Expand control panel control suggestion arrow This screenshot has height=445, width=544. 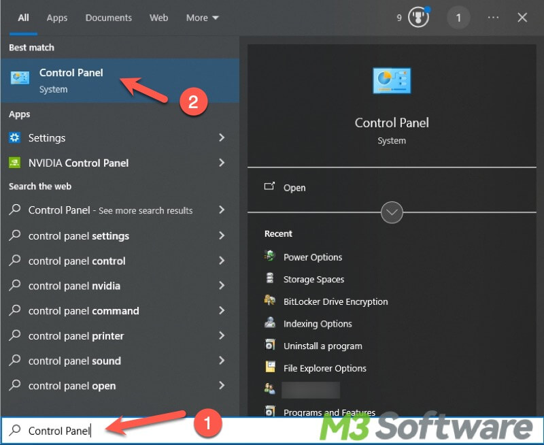(x=222, y=261)
